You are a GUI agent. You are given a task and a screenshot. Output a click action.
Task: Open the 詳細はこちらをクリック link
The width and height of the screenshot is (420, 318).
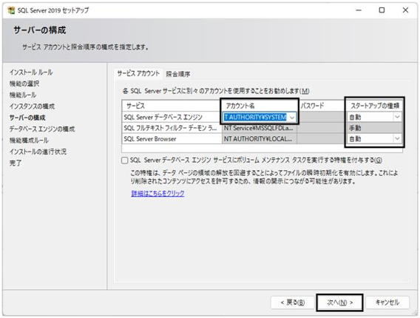point(157,193)
